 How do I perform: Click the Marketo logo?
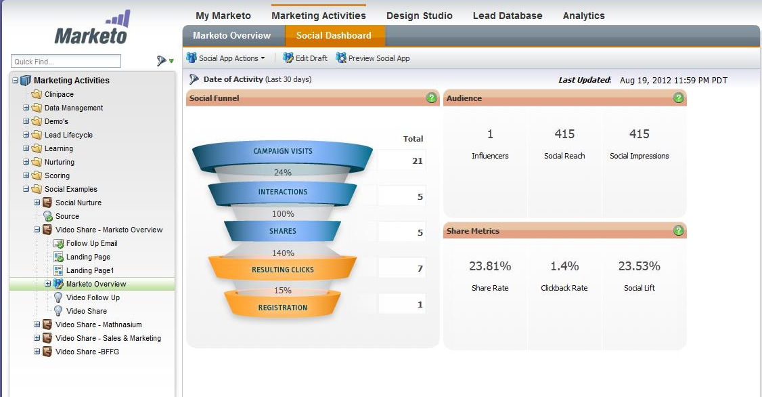(x=92, y=28)
